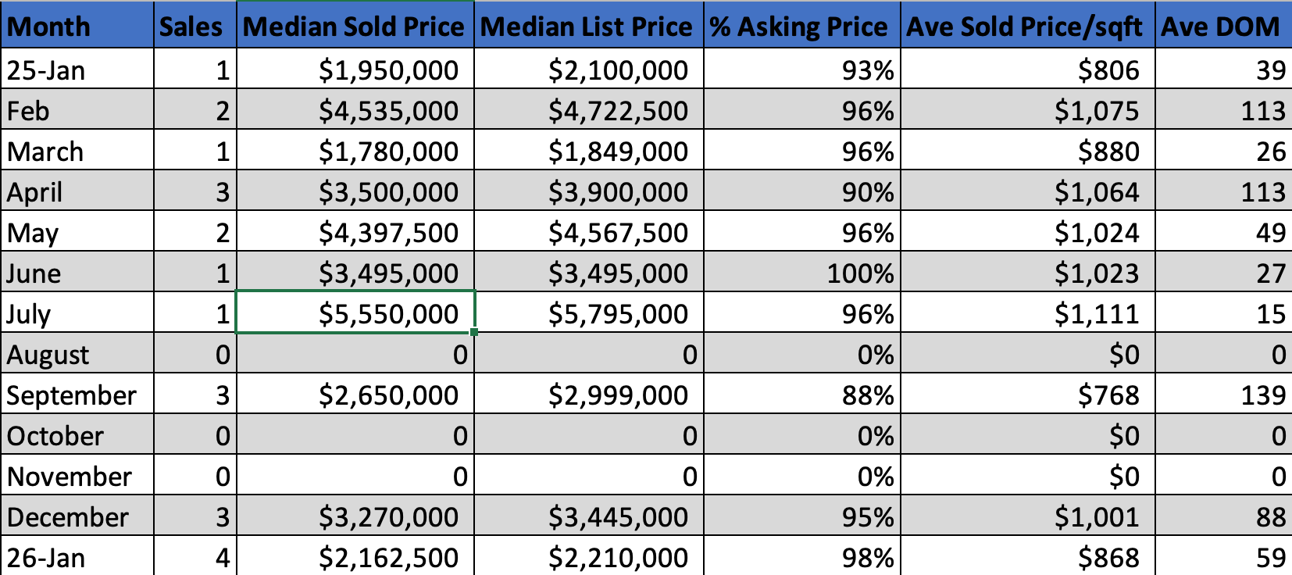Viewport: 1292px width, 575px height.
Task: Click June's 100% asking price cell
Action: (801, 273)
